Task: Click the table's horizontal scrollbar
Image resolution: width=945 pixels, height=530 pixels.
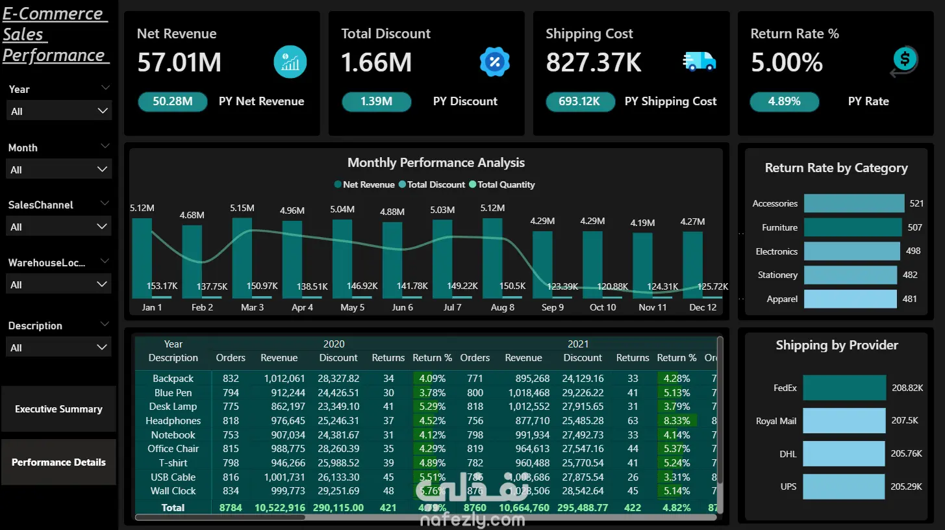Action: 221,518
